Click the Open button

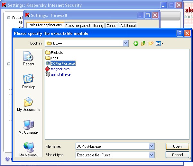[x=177, y=146]
